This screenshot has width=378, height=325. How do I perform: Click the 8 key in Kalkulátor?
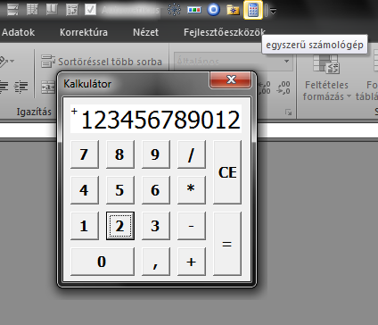tap(120, 154)
